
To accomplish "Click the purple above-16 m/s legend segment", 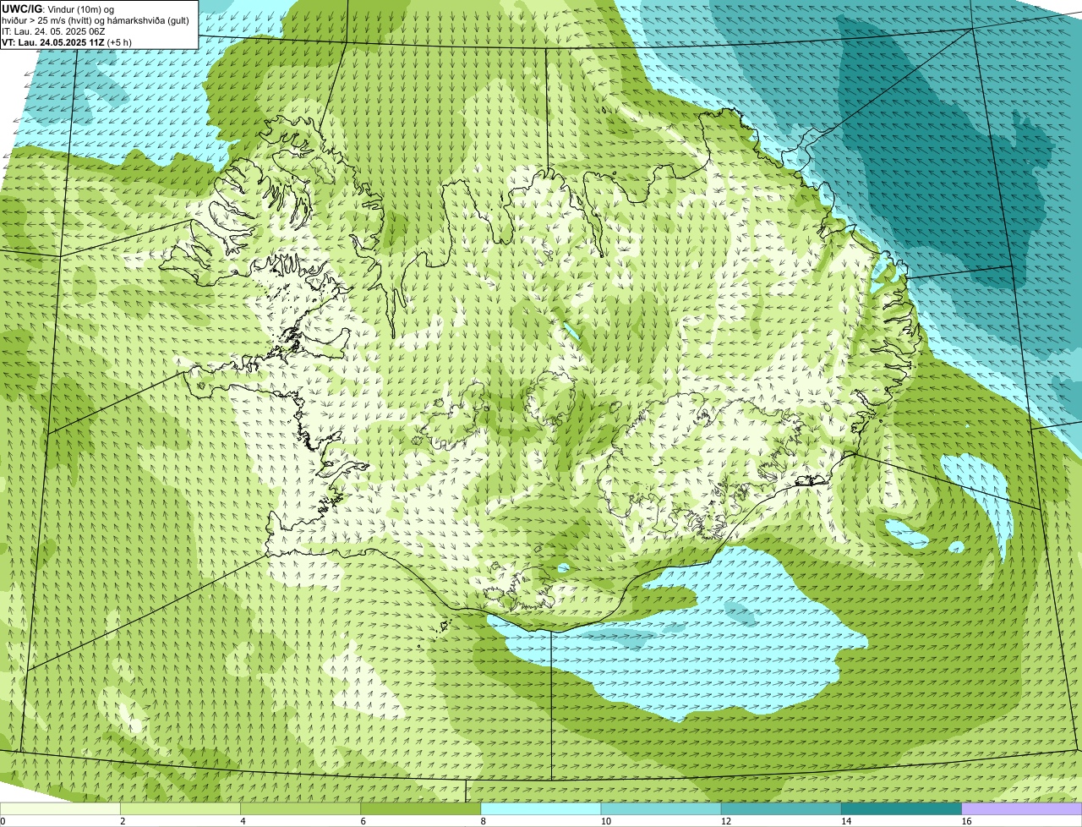I will click(x=1021, y=809).
